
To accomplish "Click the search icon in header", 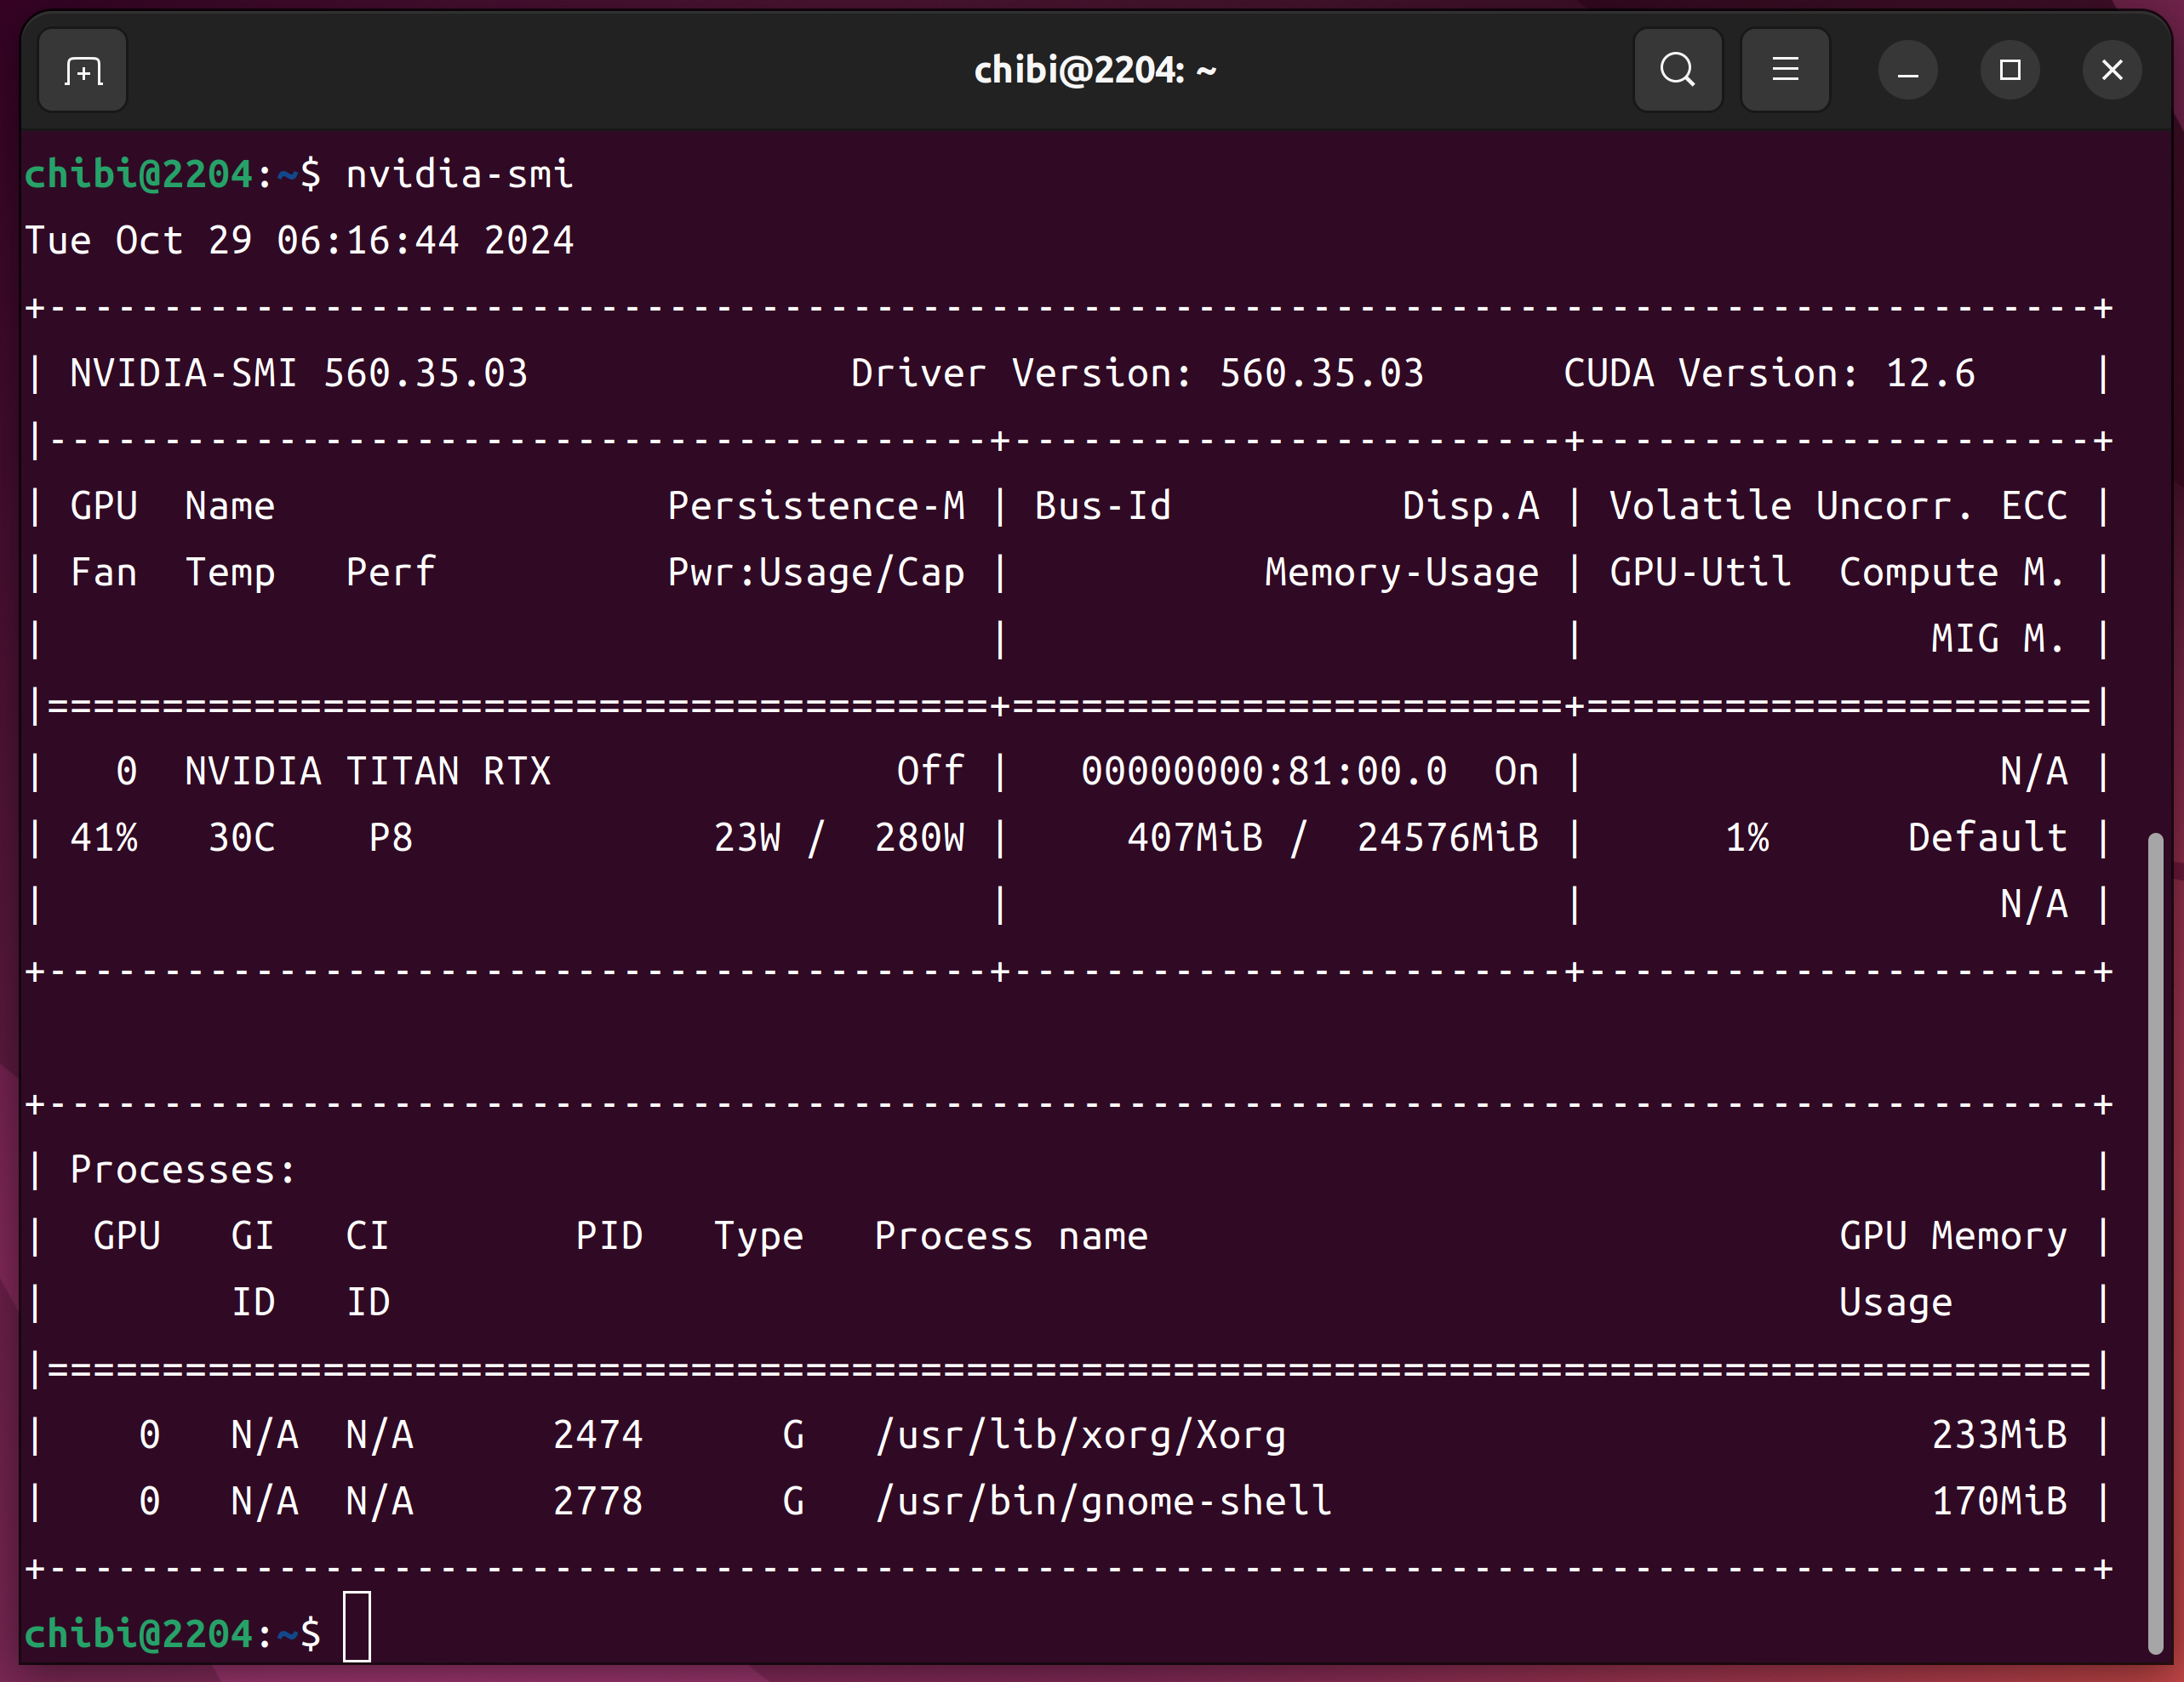I will [1677, 71].
